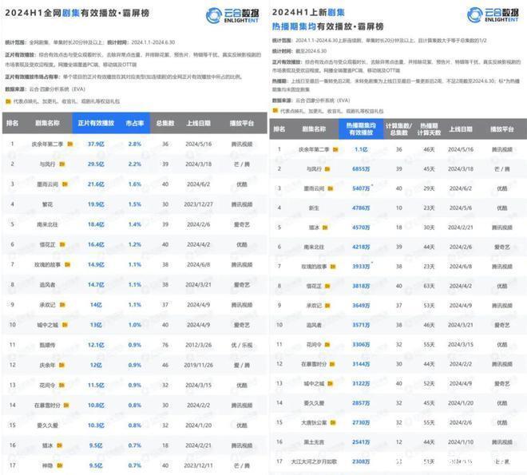Image resolution: width=527 pixels, height=475 pixels.
Task: Click the yellow badge beside 与凤行 in left table
Action: coord(63,164)
